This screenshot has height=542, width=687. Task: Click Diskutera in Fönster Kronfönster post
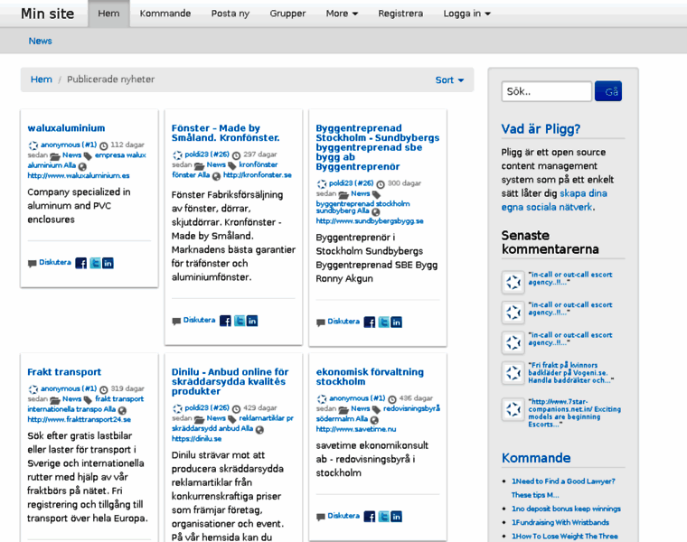point(200,320)
